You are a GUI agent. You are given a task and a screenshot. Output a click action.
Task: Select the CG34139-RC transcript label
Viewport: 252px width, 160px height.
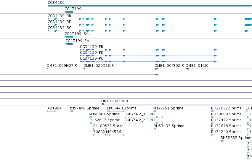[x=60, y=28]
